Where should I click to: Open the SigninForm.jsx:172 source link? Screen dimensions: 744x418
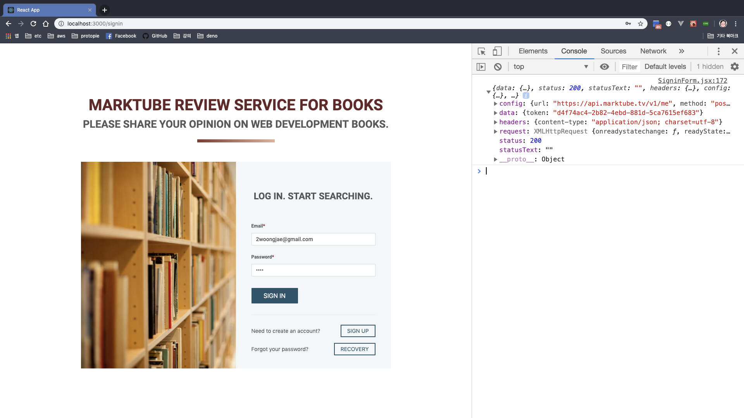[692, 81]
